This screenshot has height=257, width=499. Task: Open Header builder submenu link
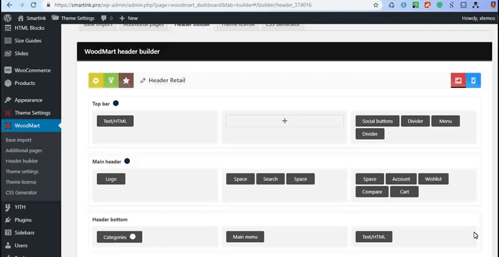pos(22,161)
